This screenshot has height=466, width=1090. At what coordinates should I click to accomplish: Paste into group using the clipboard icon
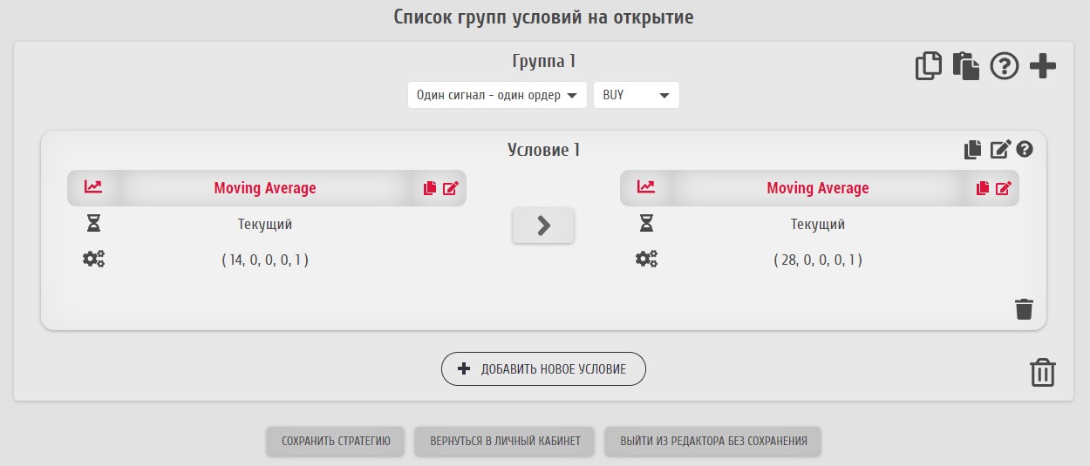(965, 66)
